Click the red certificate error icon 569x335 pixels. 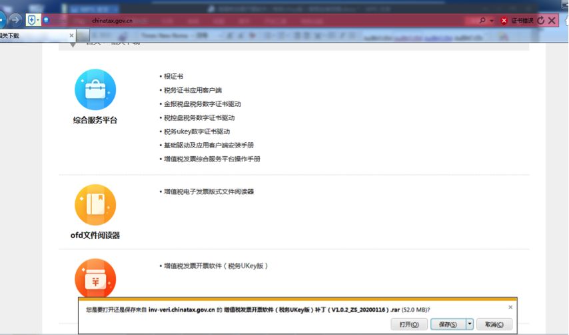[504, 21]
